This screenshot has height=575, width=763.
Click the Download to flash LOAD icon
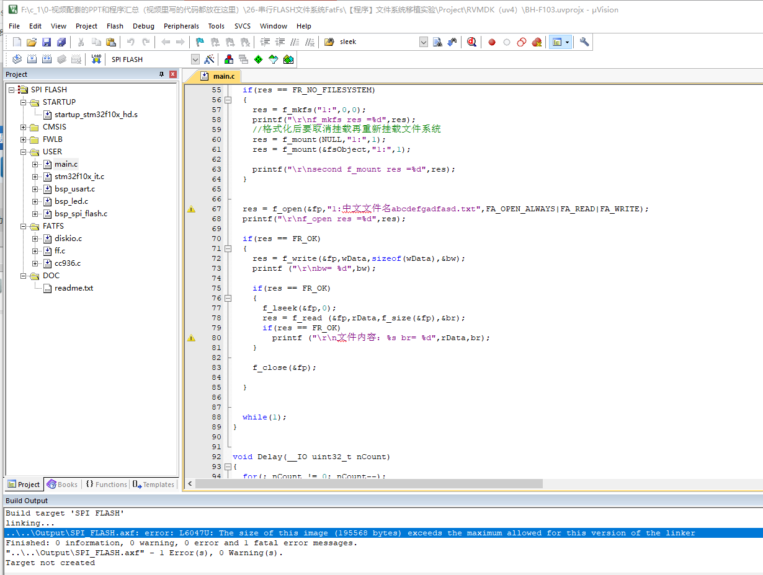click(x=96, y=59)
